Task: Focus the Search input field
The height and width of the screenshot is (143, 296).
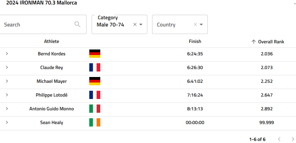Action: click(x=43, y=24)
